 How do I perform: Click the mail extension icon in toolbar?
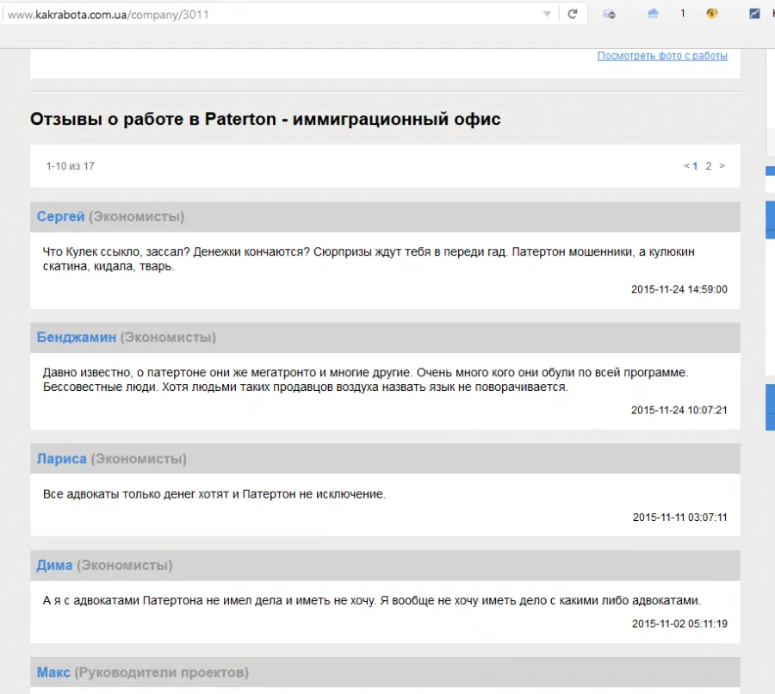[x=609, y=14]
